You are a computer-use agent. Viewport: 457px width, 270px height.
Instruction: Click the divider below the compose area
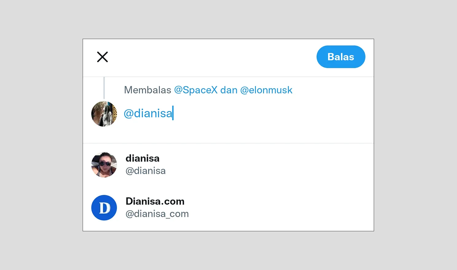(x=228, y=143)
